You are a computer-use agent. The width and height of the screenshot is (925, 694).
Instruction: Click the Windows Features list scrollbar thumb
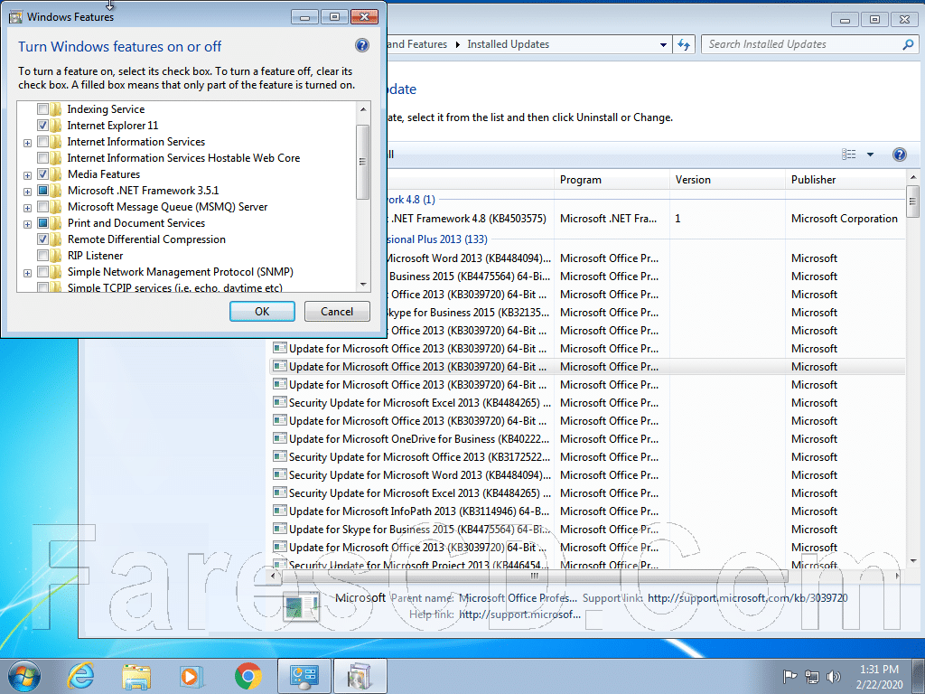coord(363,162)
